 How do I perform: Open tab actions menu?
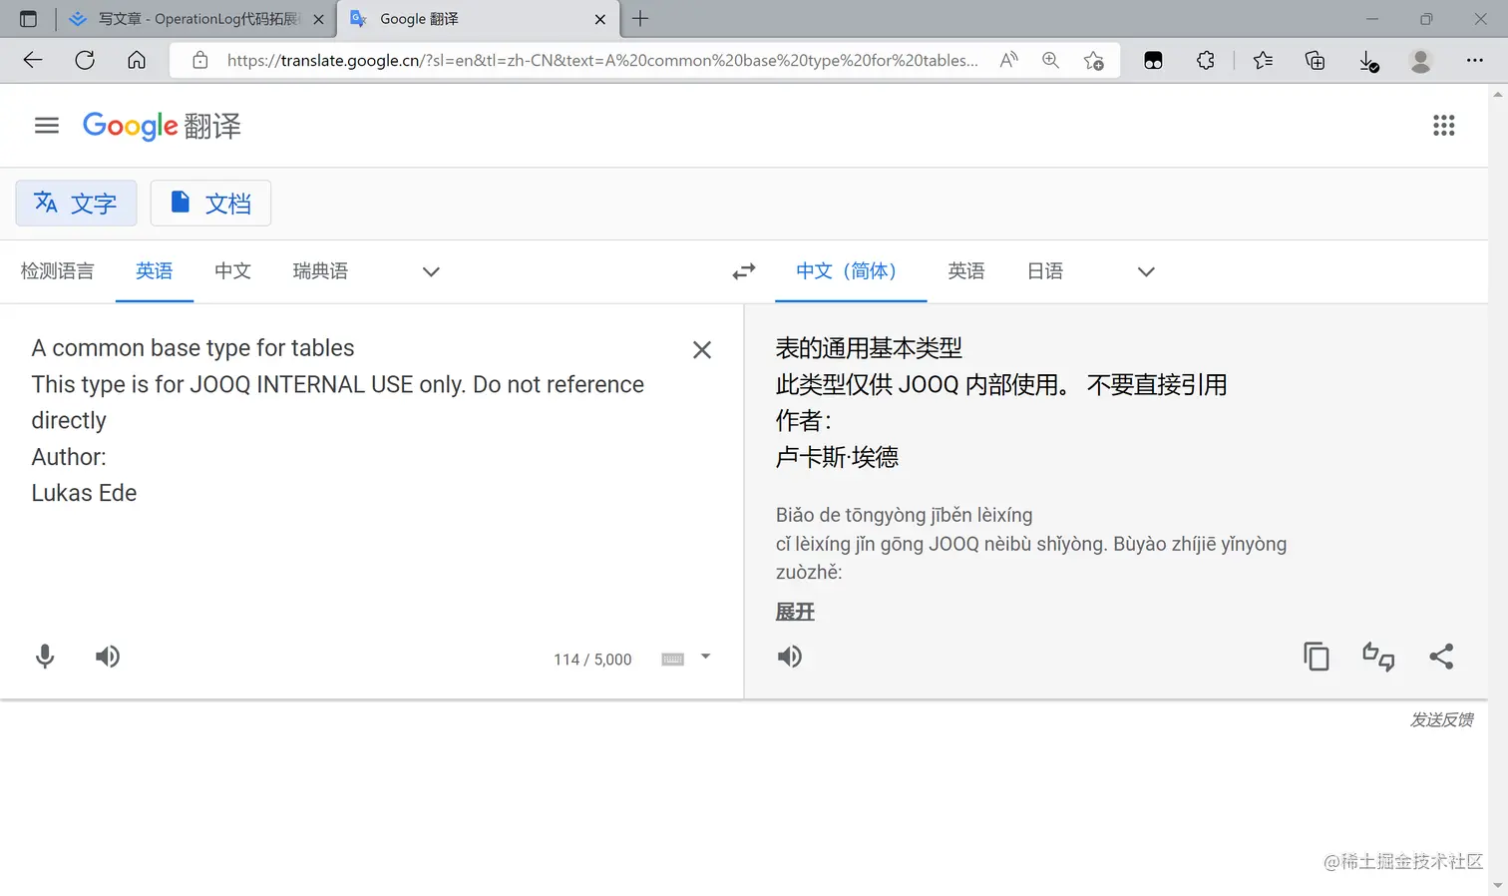click(28, 19)
